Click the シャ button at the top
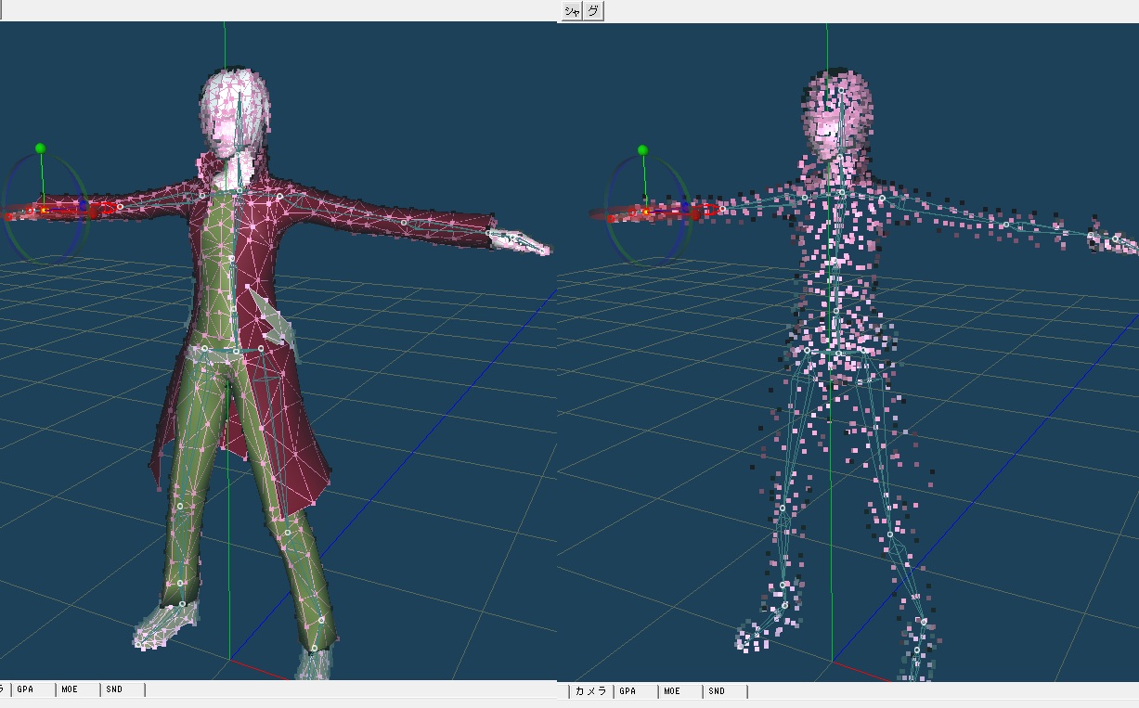 click(572, 11)
